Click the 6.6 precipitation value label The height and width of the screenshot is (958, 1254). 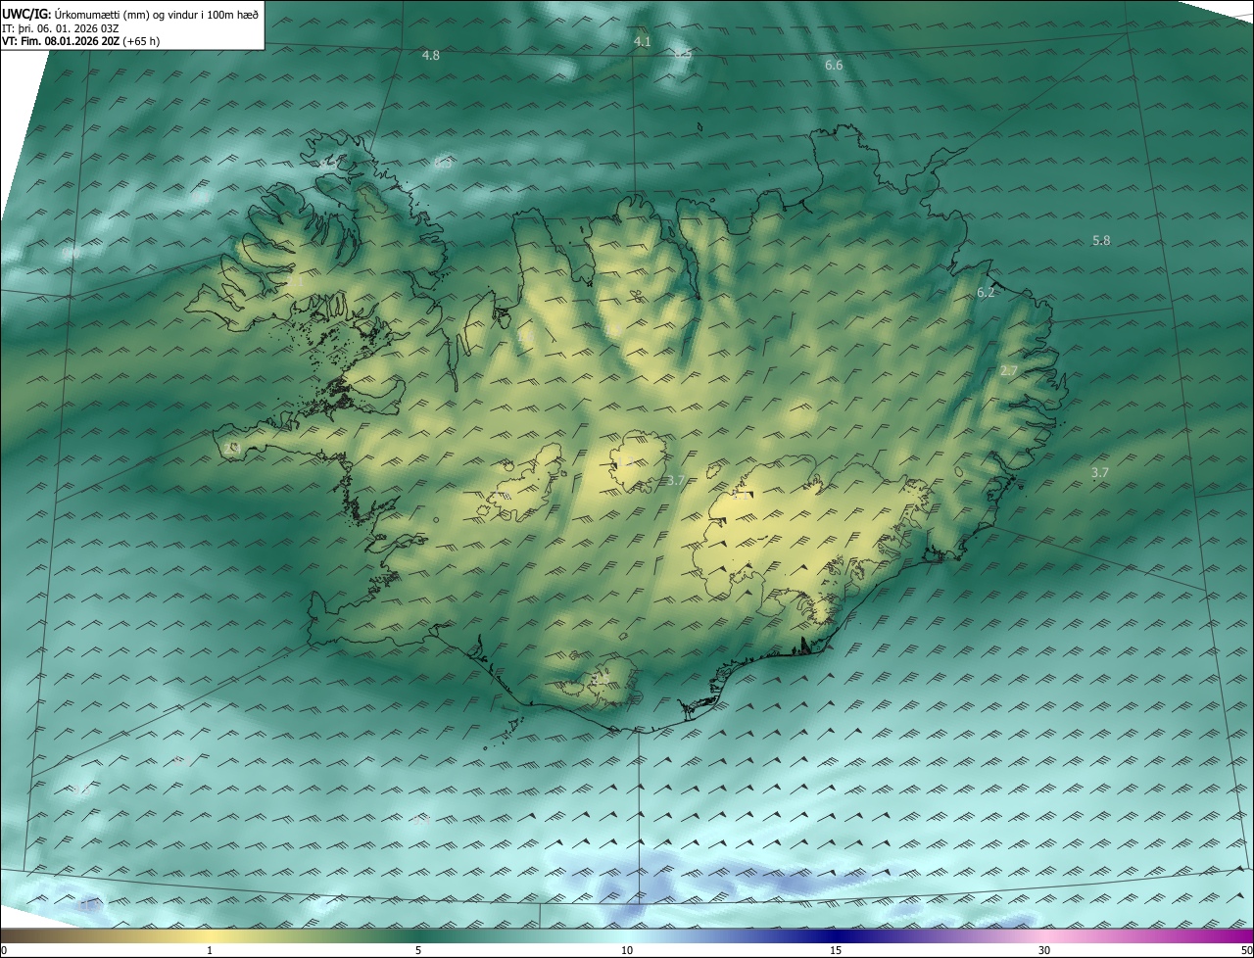pyautogui.click(x=834, y=65)
